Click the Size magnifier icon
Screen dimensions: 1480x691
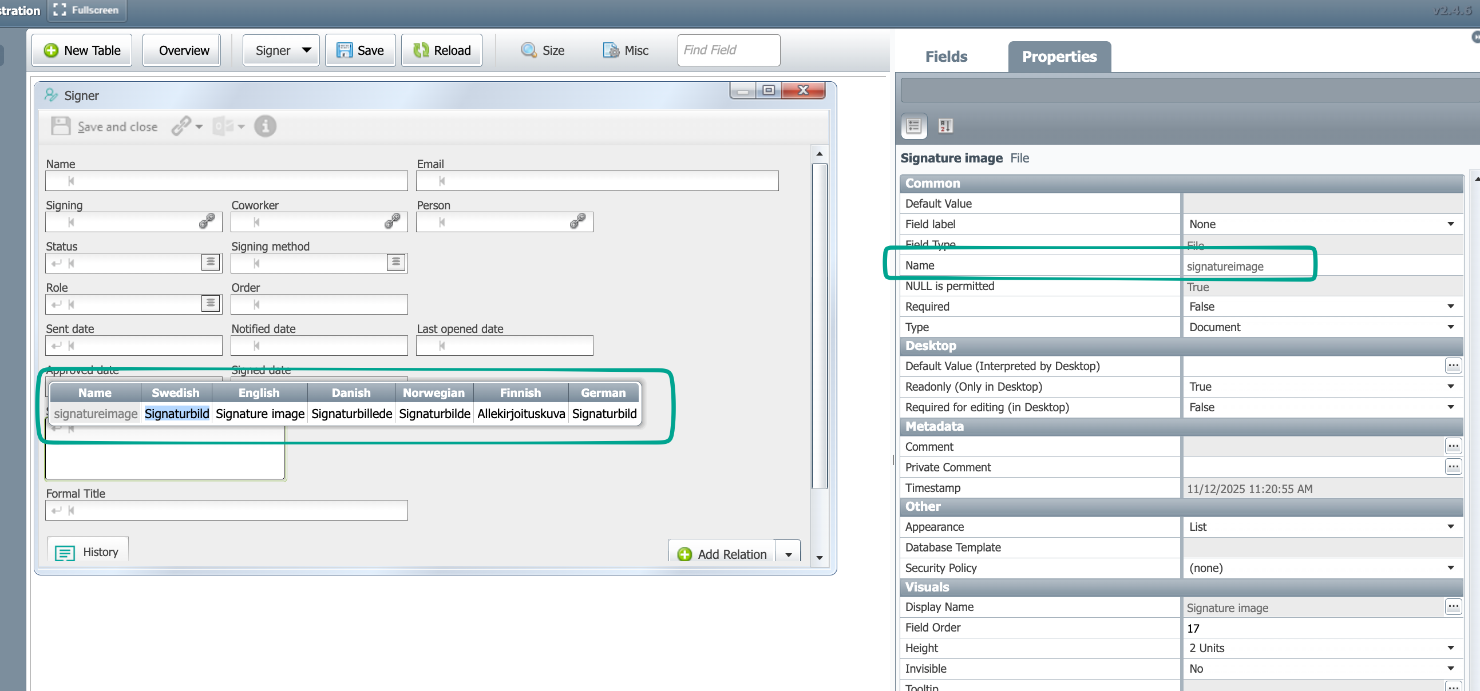point(528,50)
